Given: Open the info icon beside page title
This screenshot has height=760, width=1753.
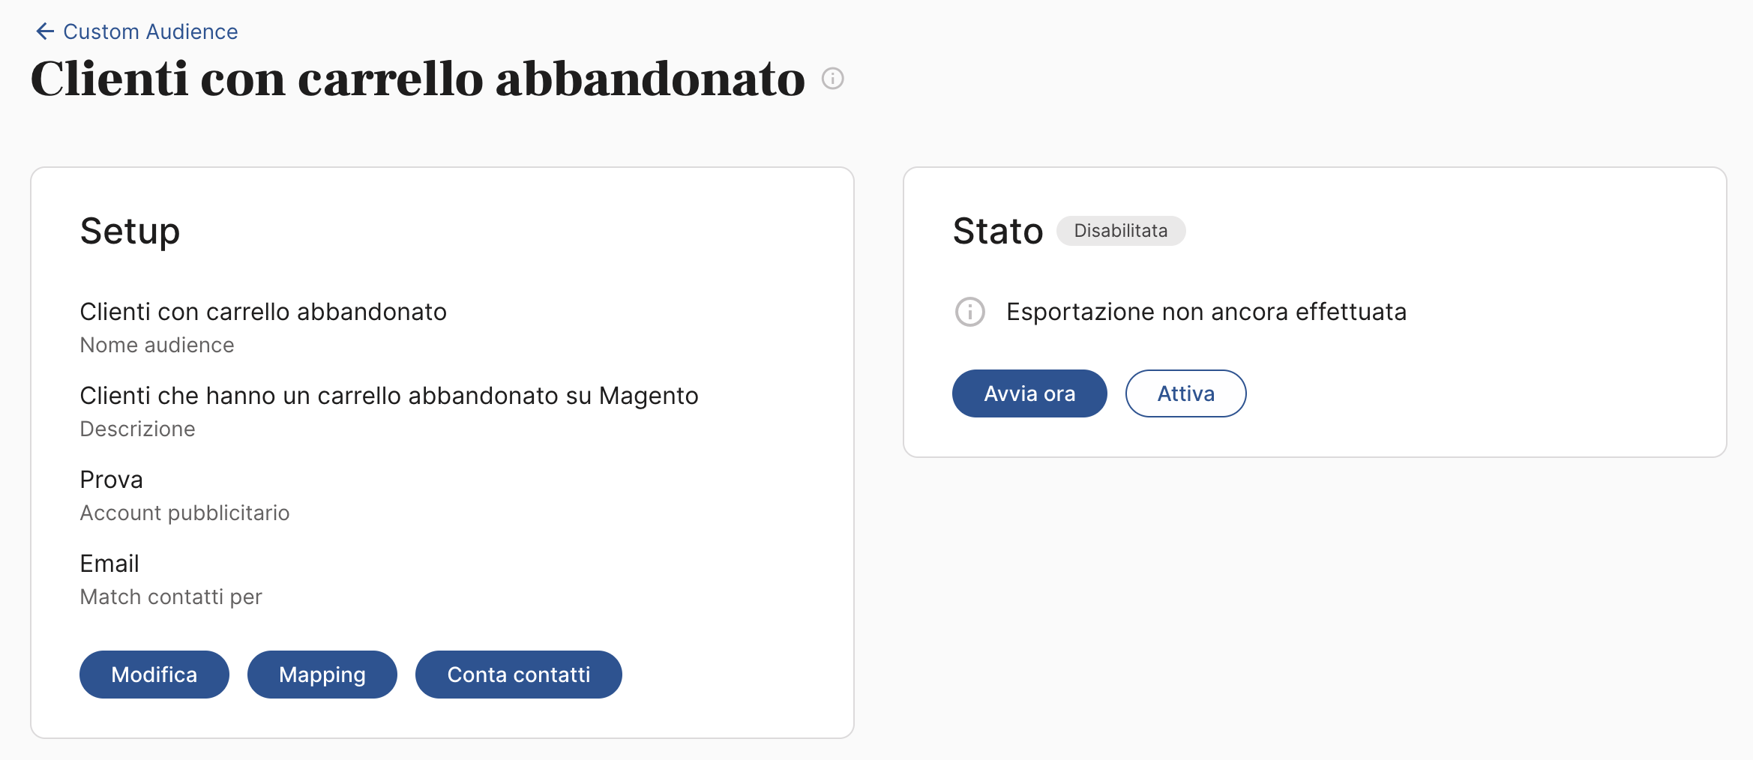Looking at the screenshot, I should 832,79.
